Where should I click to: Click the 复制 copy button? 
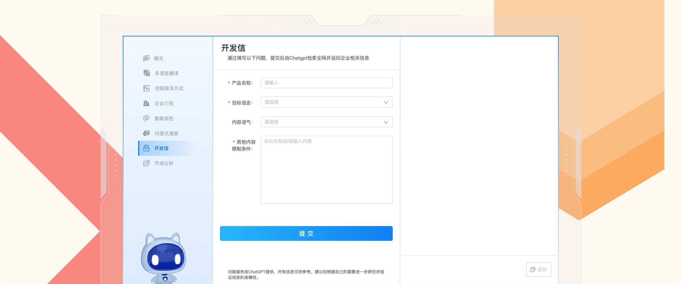coord(538,270)
